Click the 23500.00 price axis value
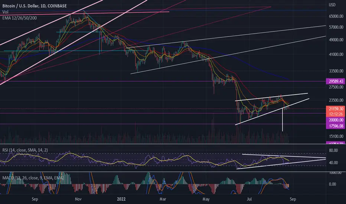 pyautogui.click(x=336, y=100)
